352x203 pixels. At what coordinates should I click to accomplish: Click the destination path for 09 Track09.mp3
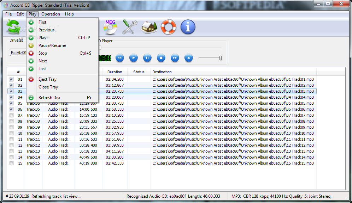coord(233,127)
